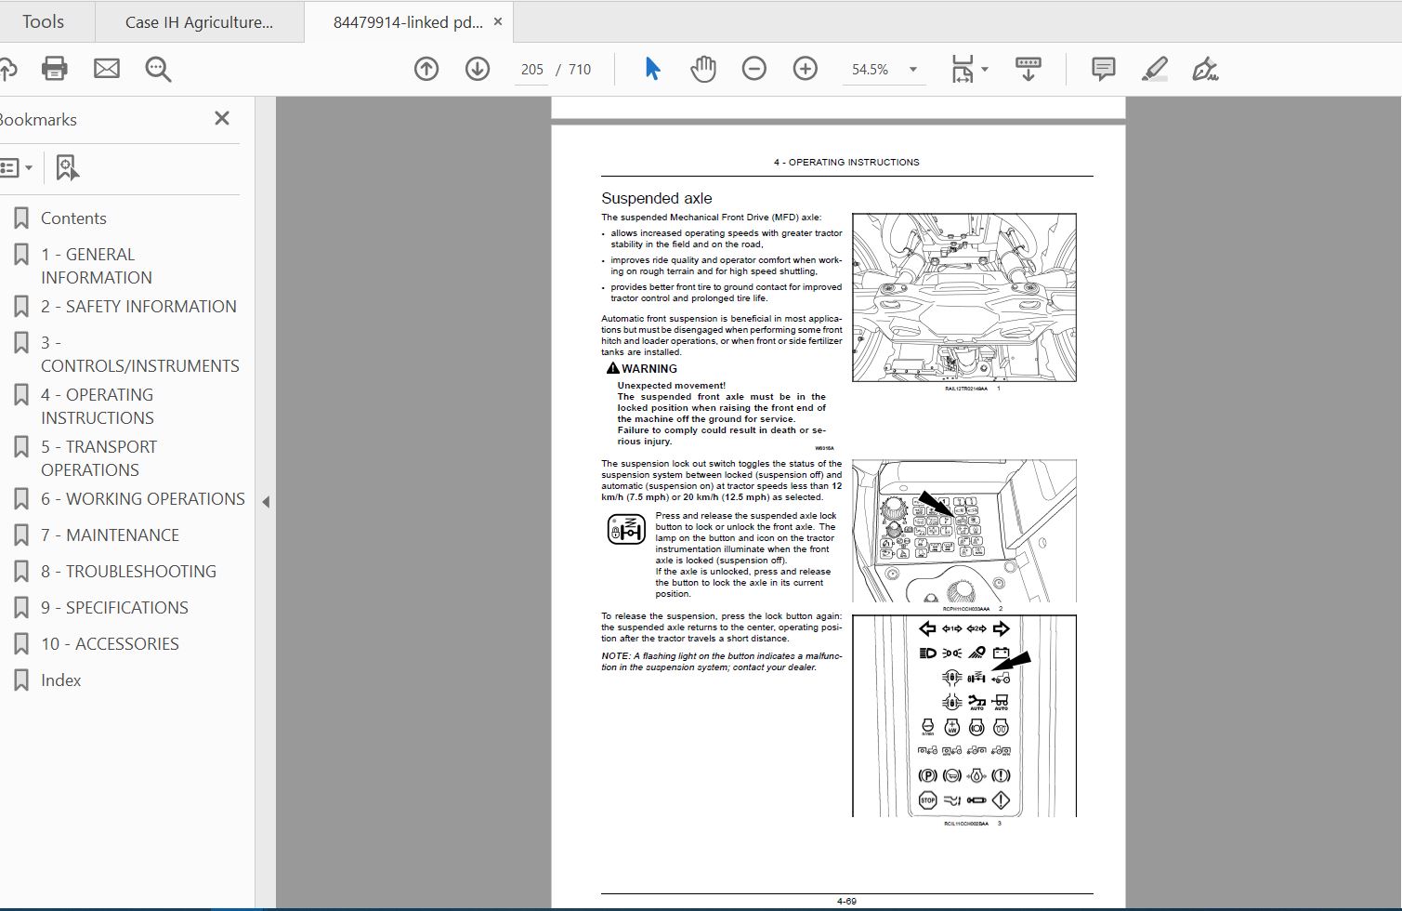The height and width of the screenshot is (911, 1402).
Task: Choose the selection arrow tool
Action: click(652, 69)
